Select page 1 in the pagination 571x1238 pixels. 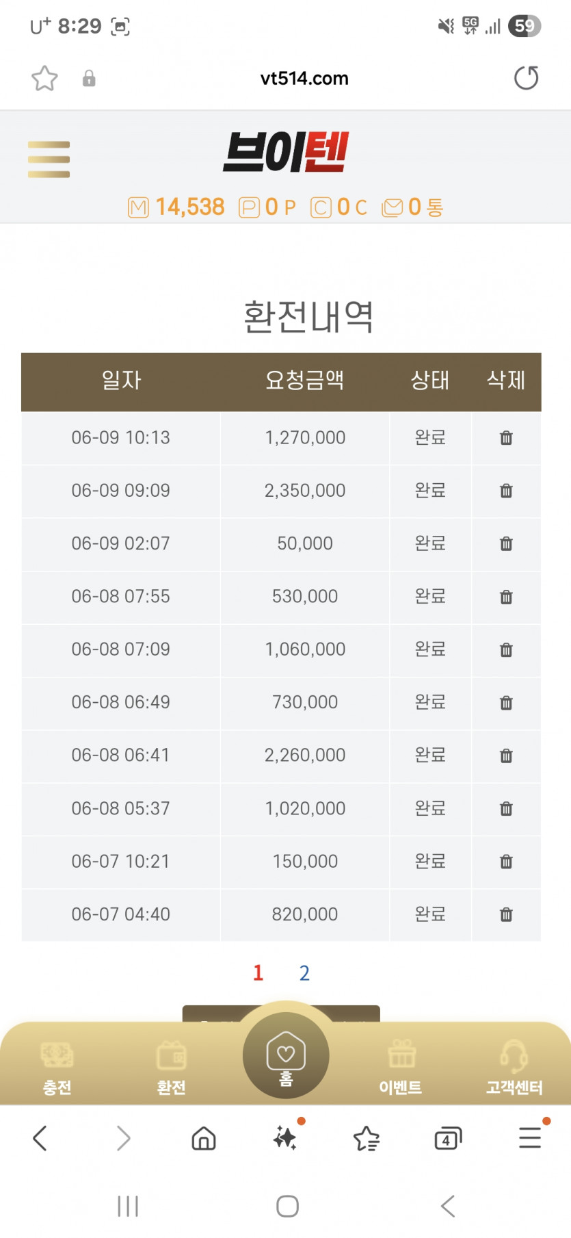coord(258,972)
